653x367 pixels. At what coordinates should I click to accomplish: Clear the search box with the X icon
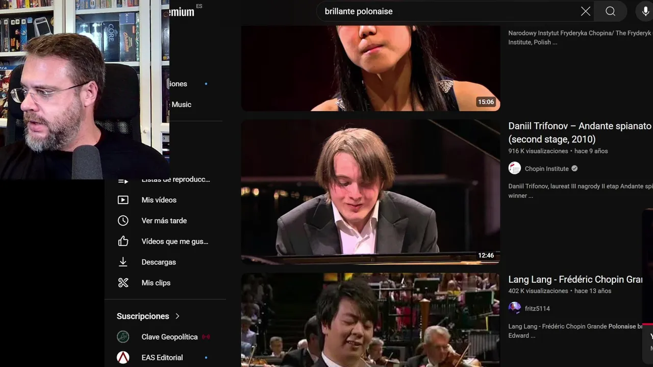click(586, 11)
